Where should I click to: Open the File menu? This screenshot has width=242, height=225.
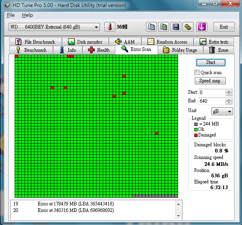11,15
